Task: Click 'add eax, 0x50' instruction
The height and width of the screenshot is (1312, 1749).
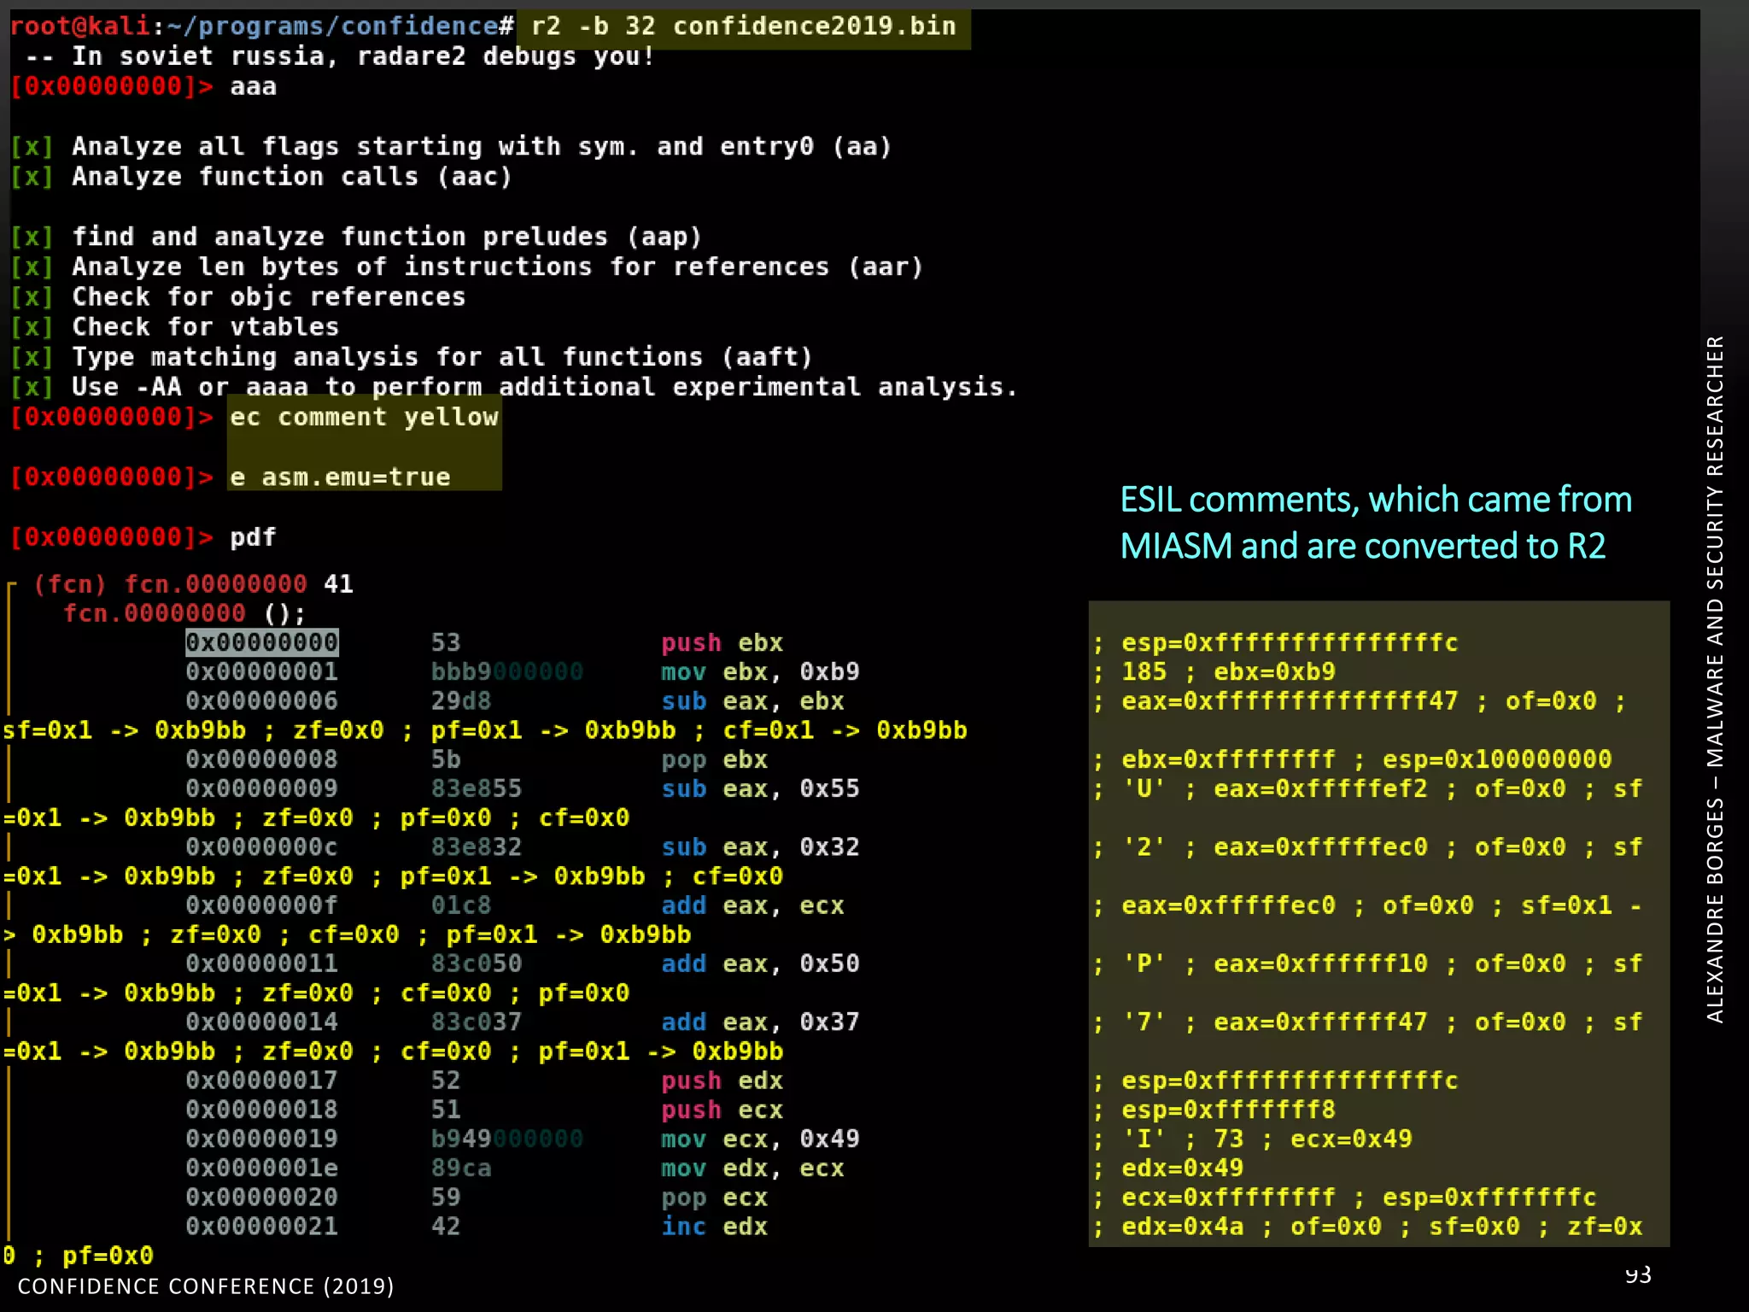Action: point(760,963)
